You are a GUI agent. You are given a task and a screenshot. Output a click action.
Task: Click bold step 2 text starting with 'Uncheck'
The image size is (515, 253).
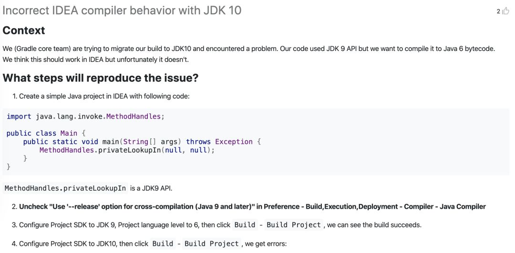pyautogui.click(x=252, y=207)
